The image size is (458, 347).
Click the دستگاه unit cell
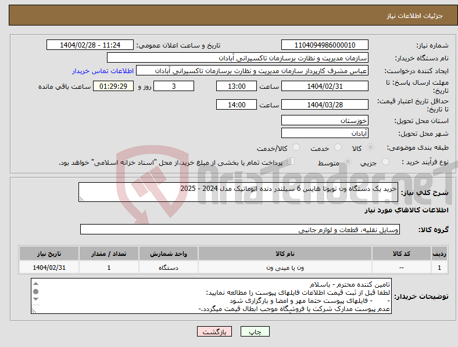tap(169, 268)
